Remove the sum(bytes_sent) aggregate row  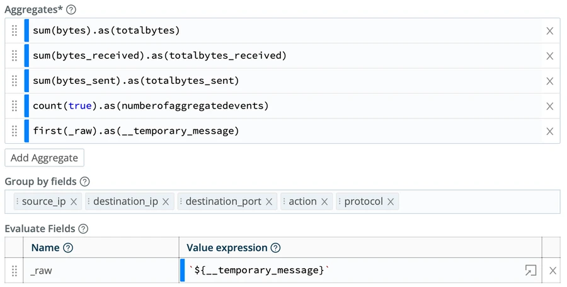pyautogui.click(x=549, y=81)
